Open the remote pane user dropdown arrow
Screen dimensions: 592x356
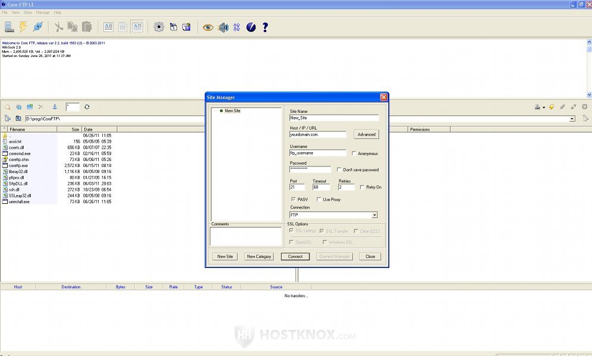point(544,107)
